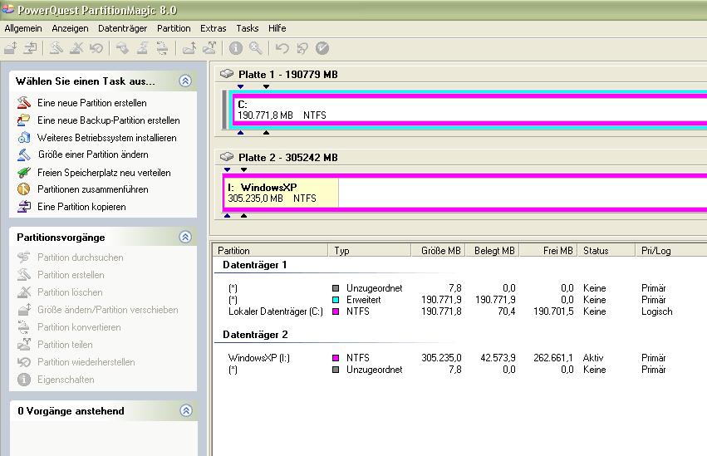Screen dimensions: 707x456
Task: Click the icon beside Weiteres Betriebssystem installieren
Action: (24, 137)
